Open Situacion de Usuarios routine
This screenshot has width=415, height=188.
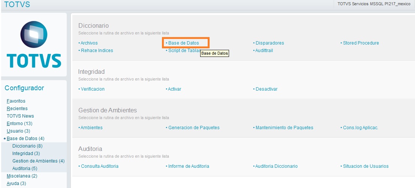tap(366, 166)
